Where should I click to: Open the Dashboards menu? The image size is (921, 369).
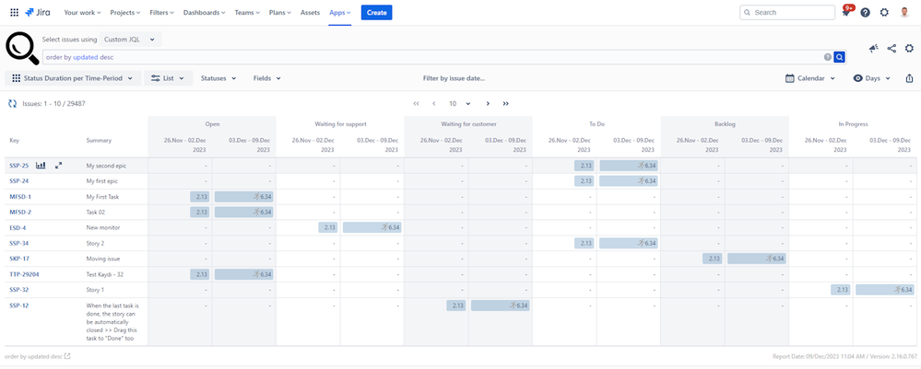[x=205, y=12]
